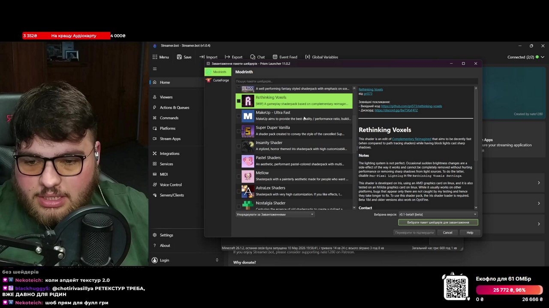This screenshot has height=308, width=549.
Task: Click the Stream Apps camera icon
Action: tap(155, 139)
